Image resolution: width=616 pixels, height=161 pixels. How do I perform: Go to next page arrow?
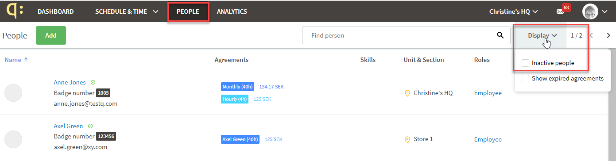[x=608, y=35]
